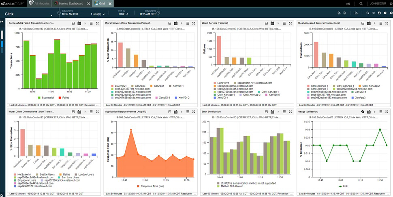393x197 pixels.
Task: Collapse the Successful & Failed Transactions panel
Action: pyautogui.click(x=73, y=24)
